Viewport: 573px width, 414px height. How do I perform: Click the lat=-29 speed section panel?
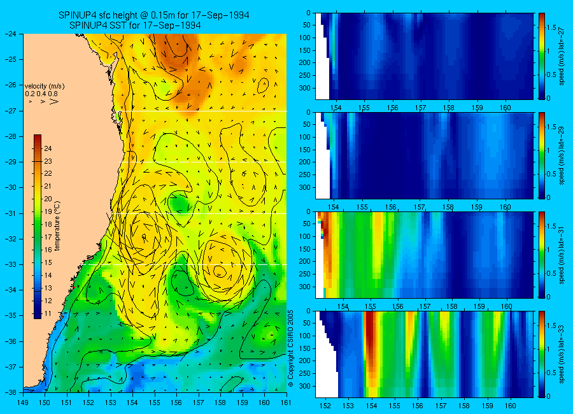coord(424,156)
